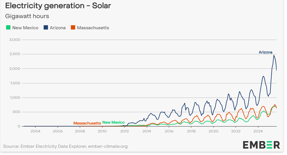The image size is (287, 155).
Task: Click the chart title Electricity generation - Solar
Action: pos(58,6)
